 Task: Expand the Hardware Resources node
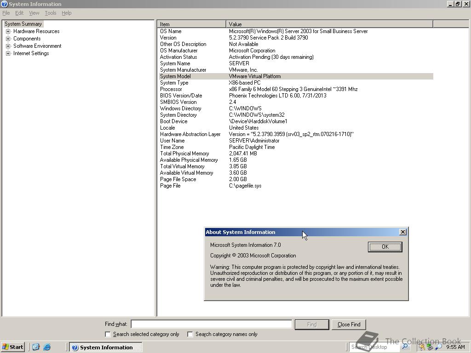point(8,31)
